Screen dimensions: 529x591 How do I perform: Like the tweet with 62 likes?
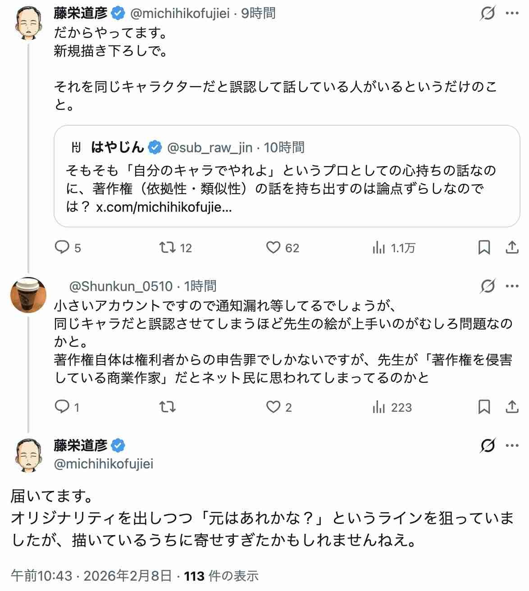(x=273, y=247)
